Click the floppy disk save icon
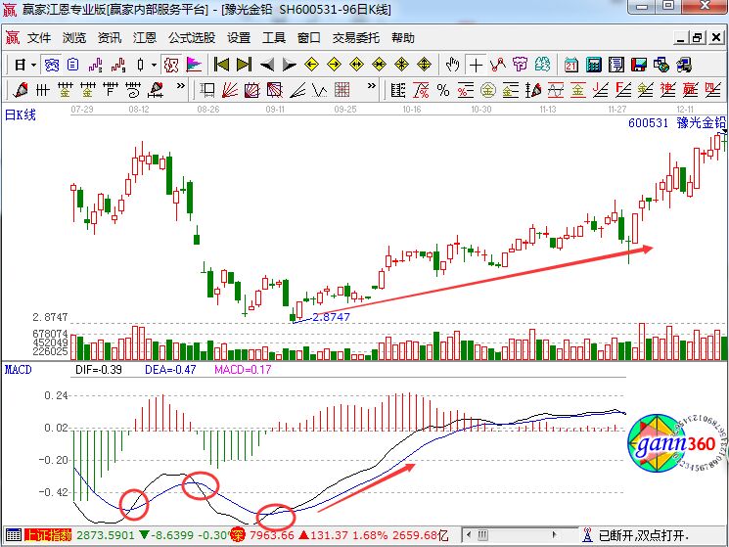This screenshot has width=729, height=547. point(638,65)
